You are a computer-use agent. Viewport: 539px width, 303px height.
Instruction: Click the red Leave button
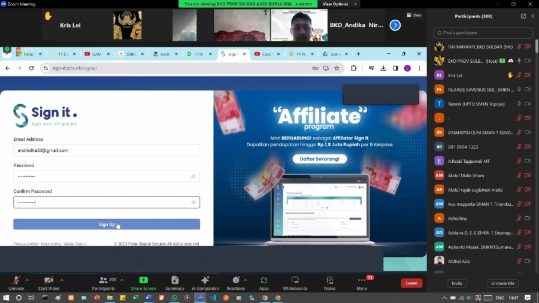(x=411, y=283)
